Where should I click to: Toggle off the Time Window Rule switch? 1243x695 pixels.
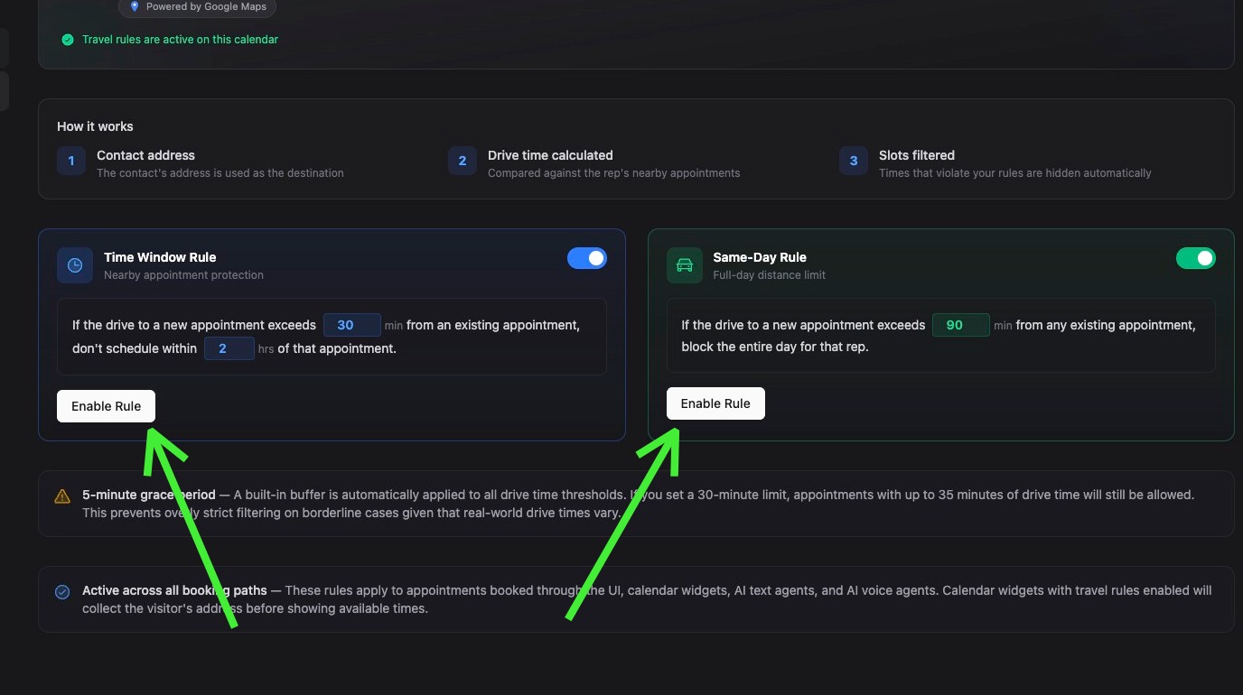(x=587, y=259)
